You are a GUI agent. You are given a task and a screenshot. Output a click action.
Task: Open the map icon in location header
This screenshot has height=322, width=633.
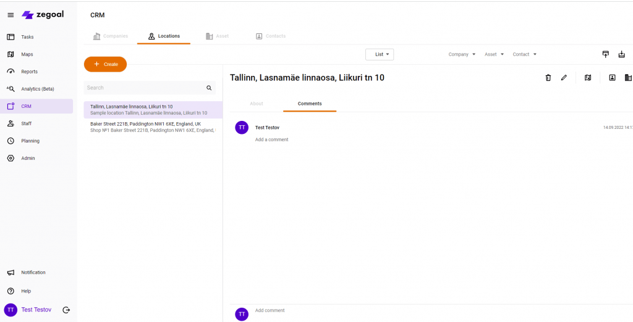[x=588, y=78]
